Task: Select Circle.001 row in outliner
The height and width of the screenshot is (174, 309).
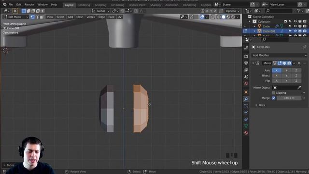Action: [x=276, y=31]
